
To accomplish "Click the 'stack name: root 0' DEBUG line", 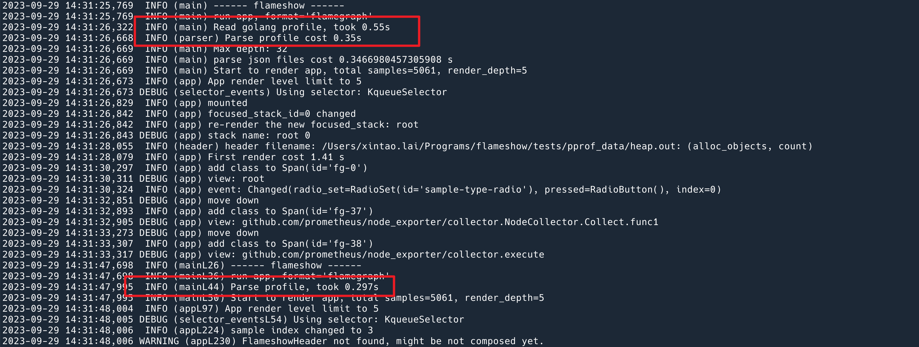I will pyautogui.click(x=259, y=135).
